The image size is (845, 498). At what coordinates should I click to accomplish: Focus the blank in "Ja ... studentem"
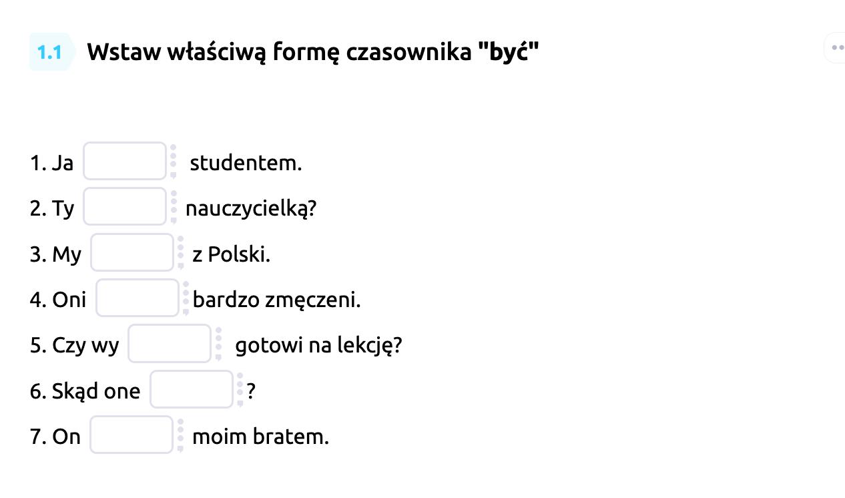tap(125, 161)
